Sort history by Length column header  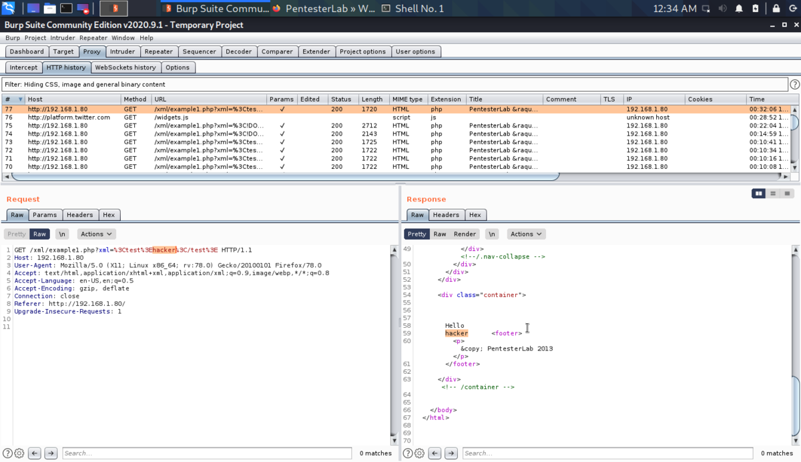[x=374, y=99]
